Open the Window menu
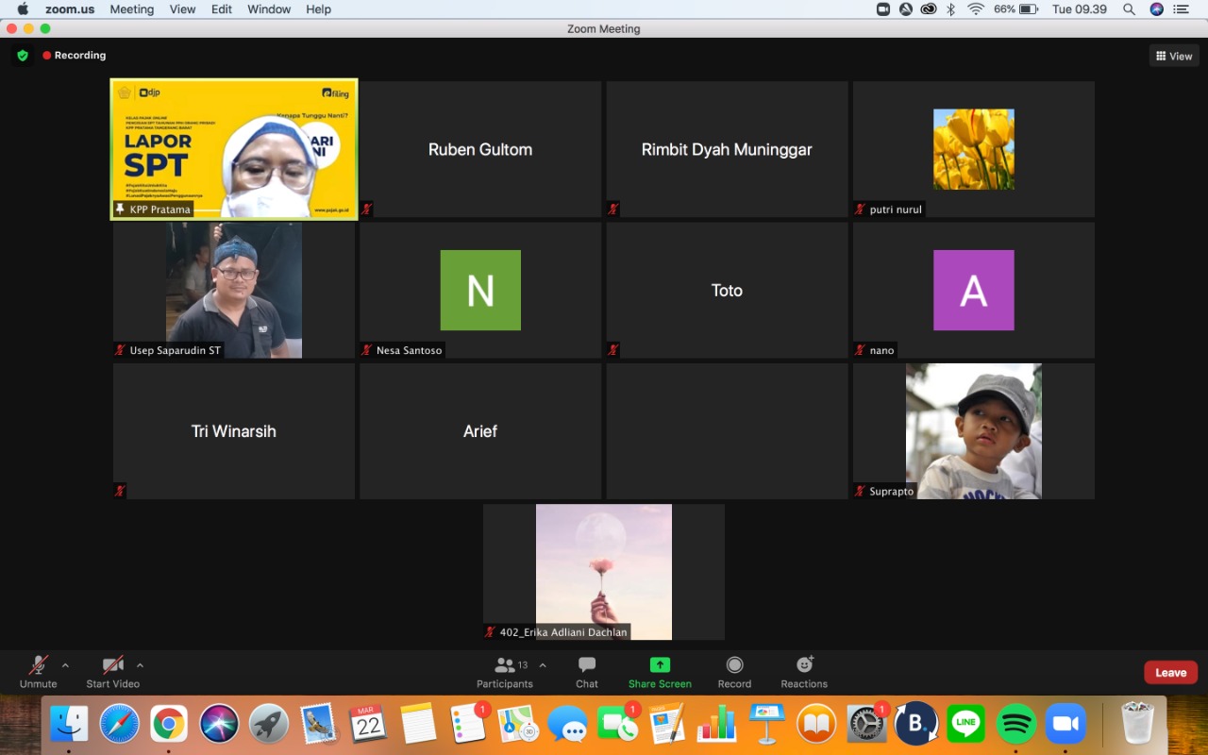Viewport: 1208px width, 755px height. (x=269, y=9)
